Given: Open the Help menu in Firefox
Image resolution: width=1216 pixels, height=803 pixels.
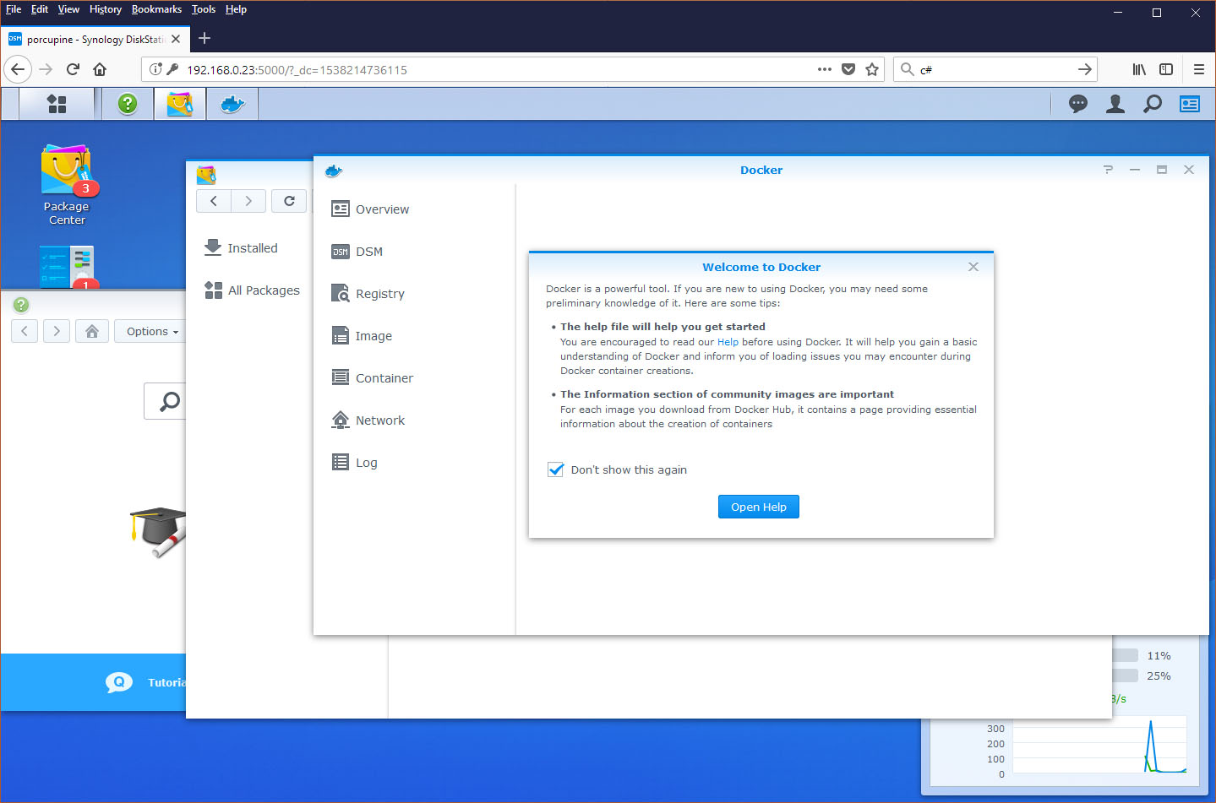Looking at the screenshot, I should pyautogui.click(x=236, y=9).
